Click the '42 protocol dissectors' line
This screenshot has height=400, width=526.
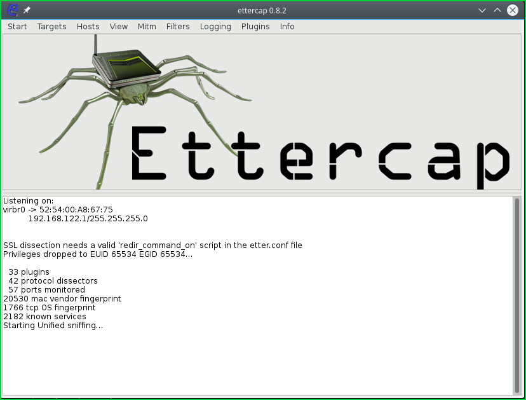point(53,281)
